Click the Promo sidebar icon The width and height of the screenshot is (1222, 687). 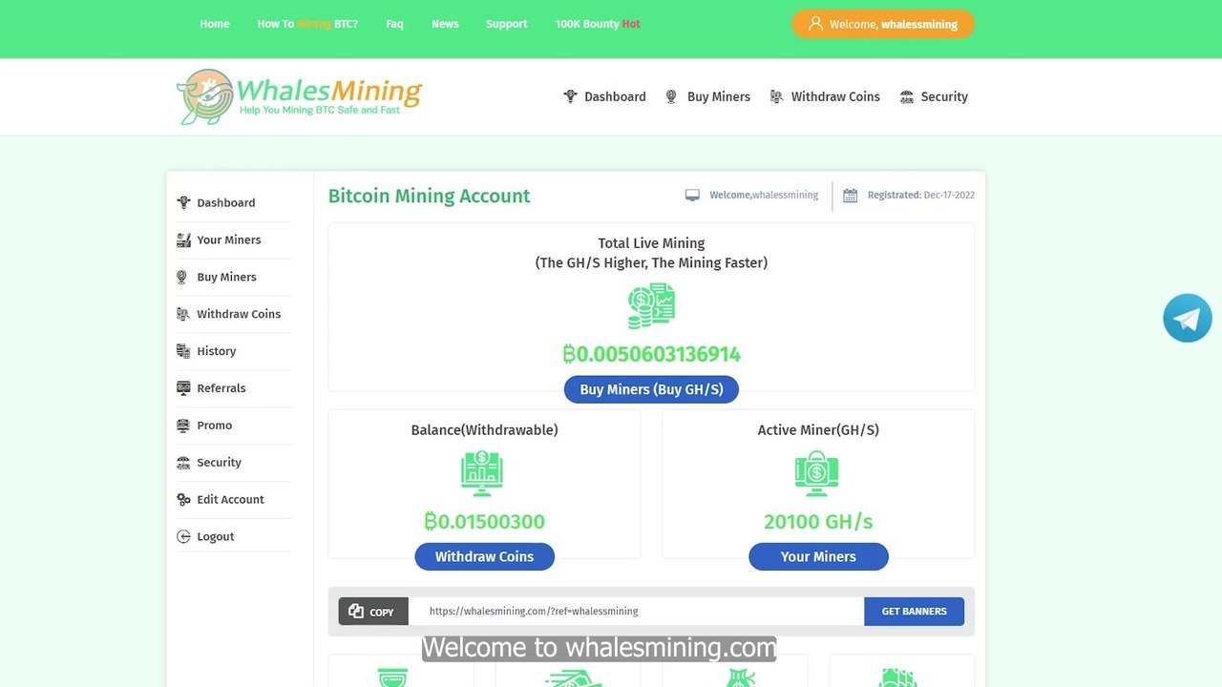point(183,426)
